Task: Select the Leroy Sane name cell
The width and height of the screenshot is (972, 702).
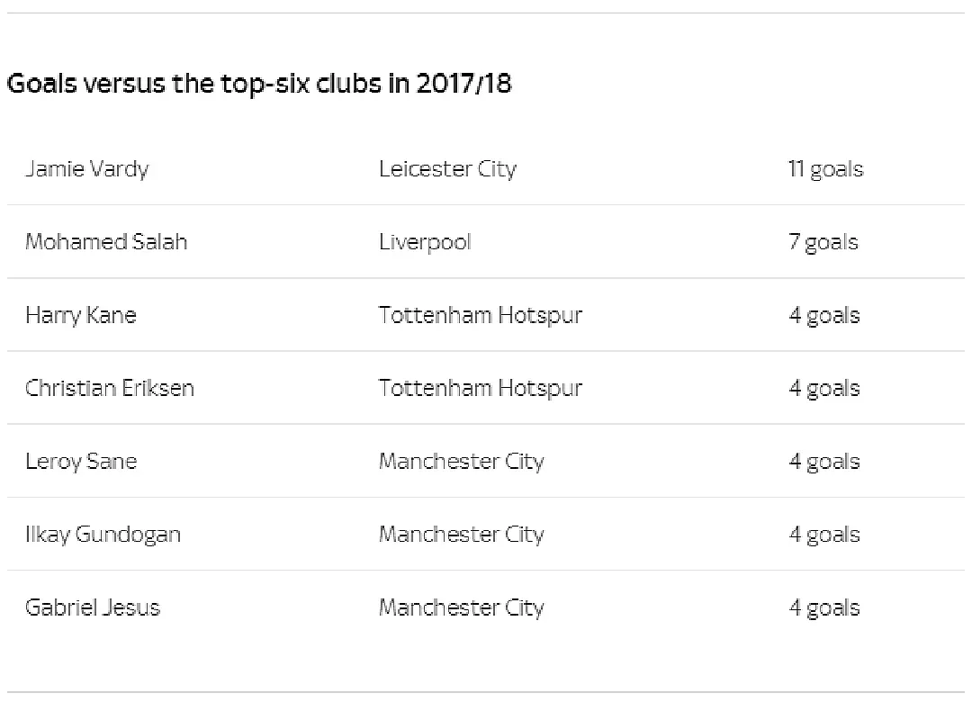Action: point(81,462)
